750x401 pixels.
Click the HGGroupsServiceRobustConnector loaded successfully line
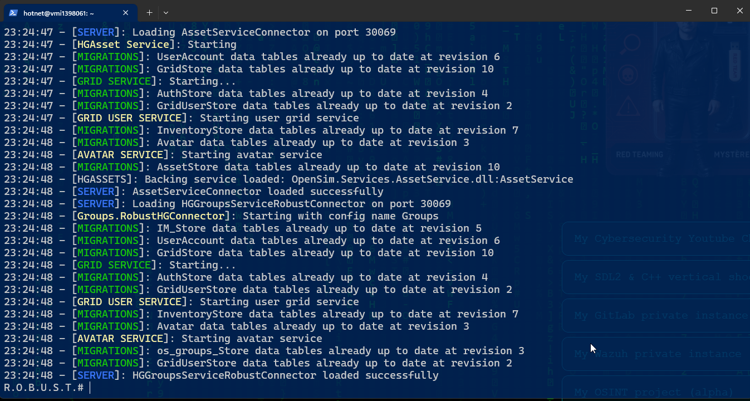click(221, 375)
